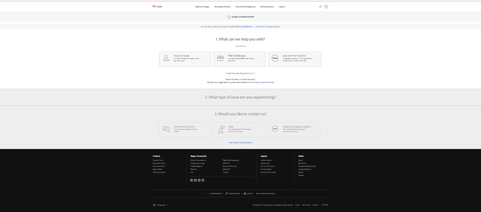Open Creative Cloud blog link
The height and width of the screenshot is (212, 481).
197,163
